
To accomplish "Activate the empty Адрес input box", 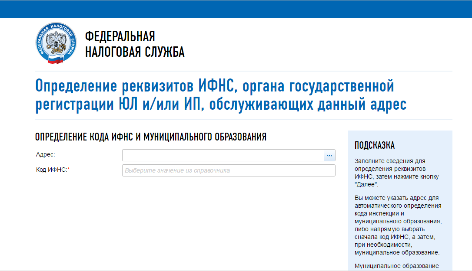I will (221, 155).
